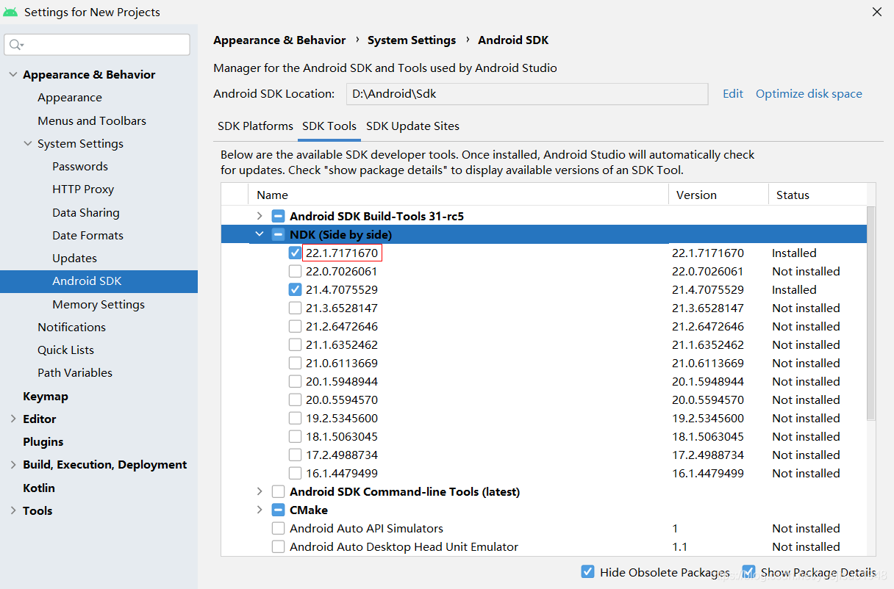894x589 pixels.
Task: Check NDK version 21.0.6113669
Action: coord(295,363)
